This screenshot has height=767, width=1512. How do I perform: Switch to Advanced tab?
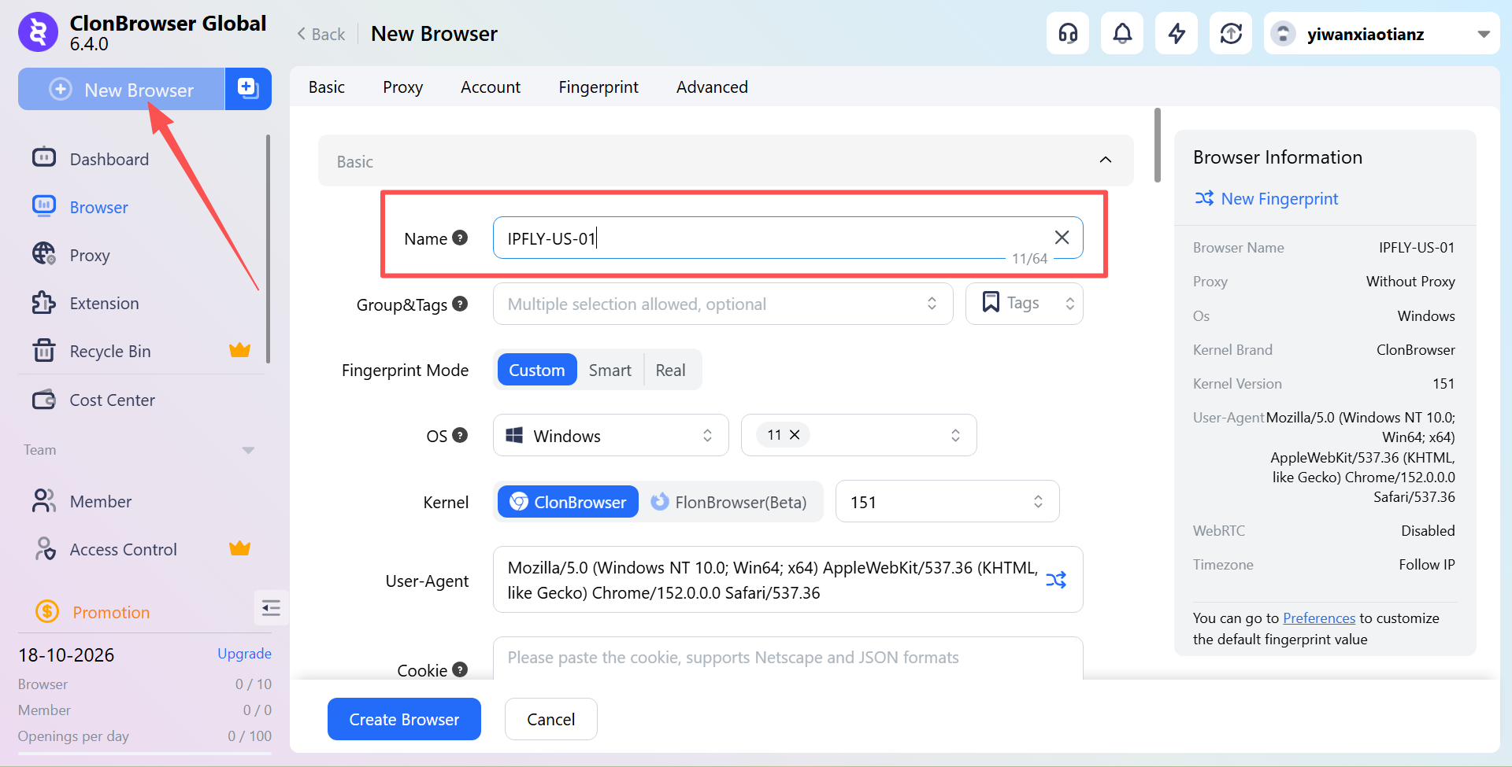[x=712, y=87]
